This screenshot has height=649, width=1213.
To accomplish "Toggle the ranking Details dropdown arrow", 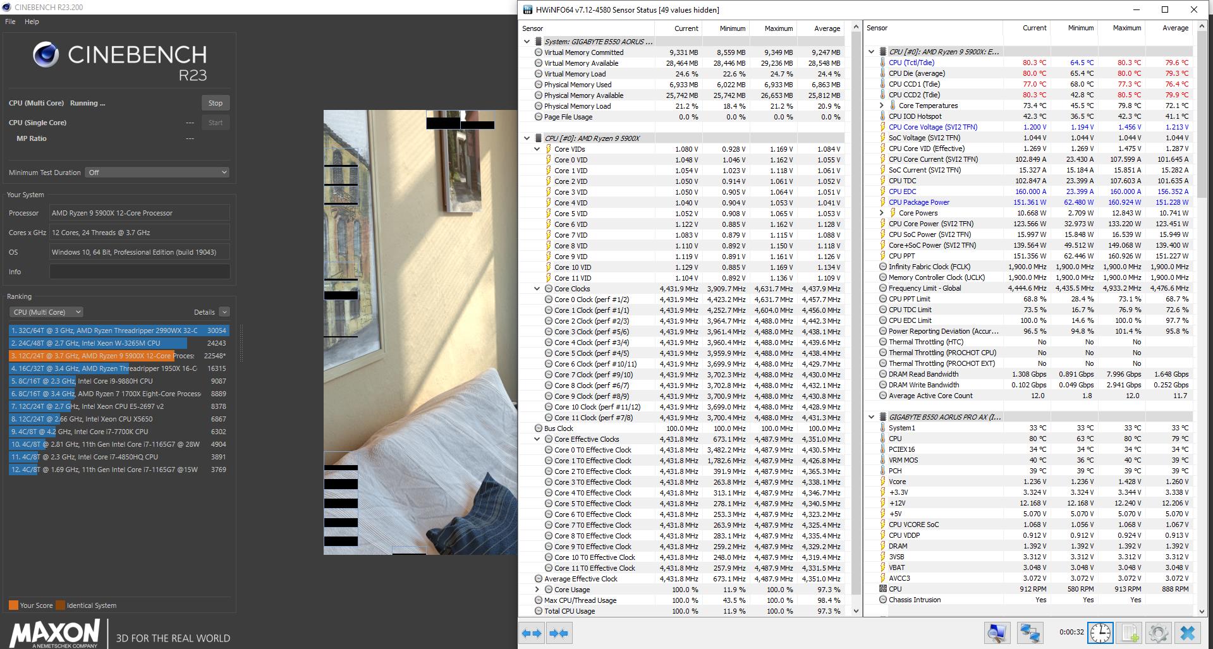I will tap(224, 312).
